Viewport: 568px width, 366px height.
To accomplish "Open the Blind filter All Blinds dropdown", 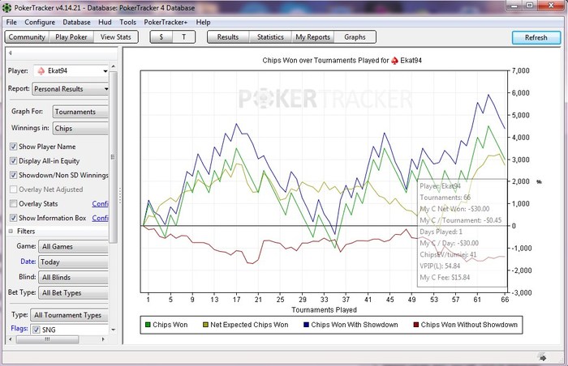I will click(x=74, y=278).
